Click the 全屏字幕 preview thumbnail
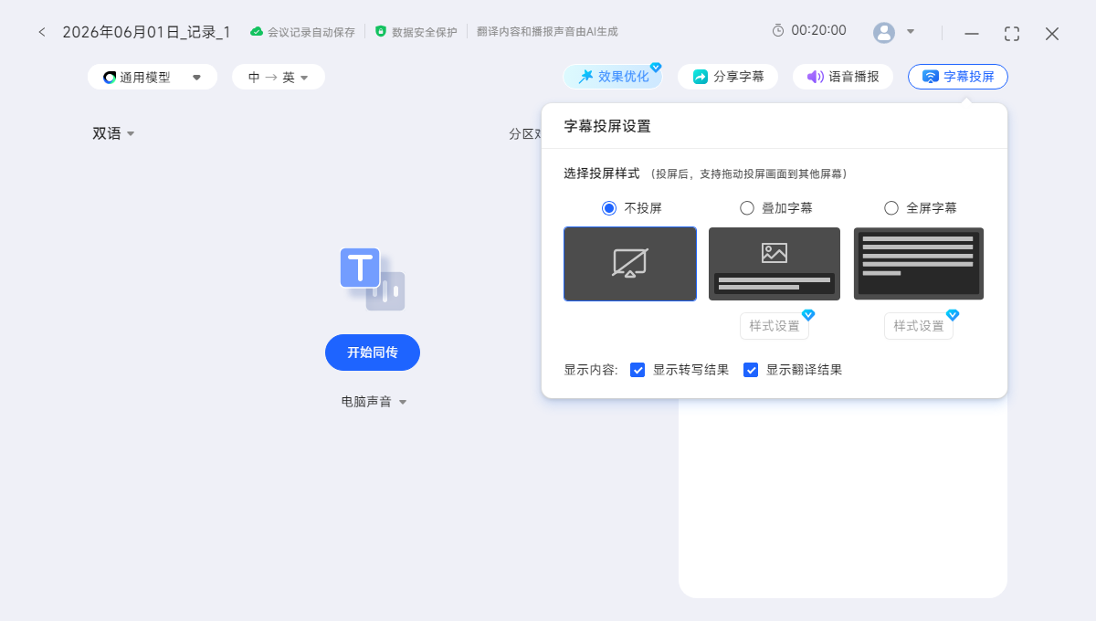The height and width of the screenshot is (621, 1096). pos(919,264)
